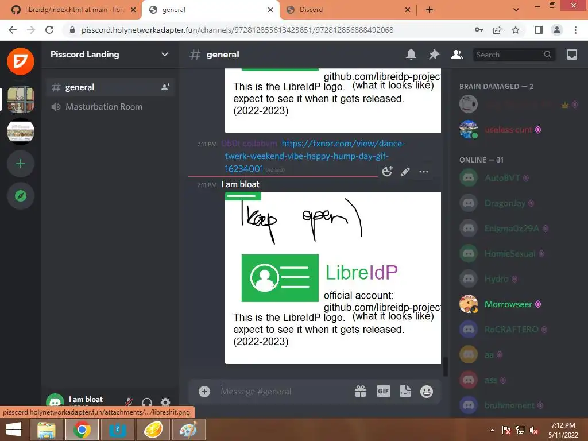Select the general text channel
The image size is (588, 441).
[111, 87]
